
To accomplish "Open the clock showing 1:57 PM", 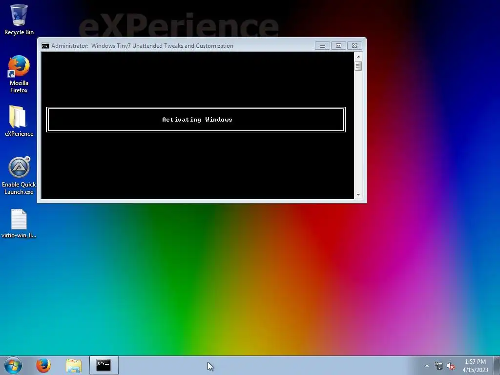I will (x=475, y=366).
